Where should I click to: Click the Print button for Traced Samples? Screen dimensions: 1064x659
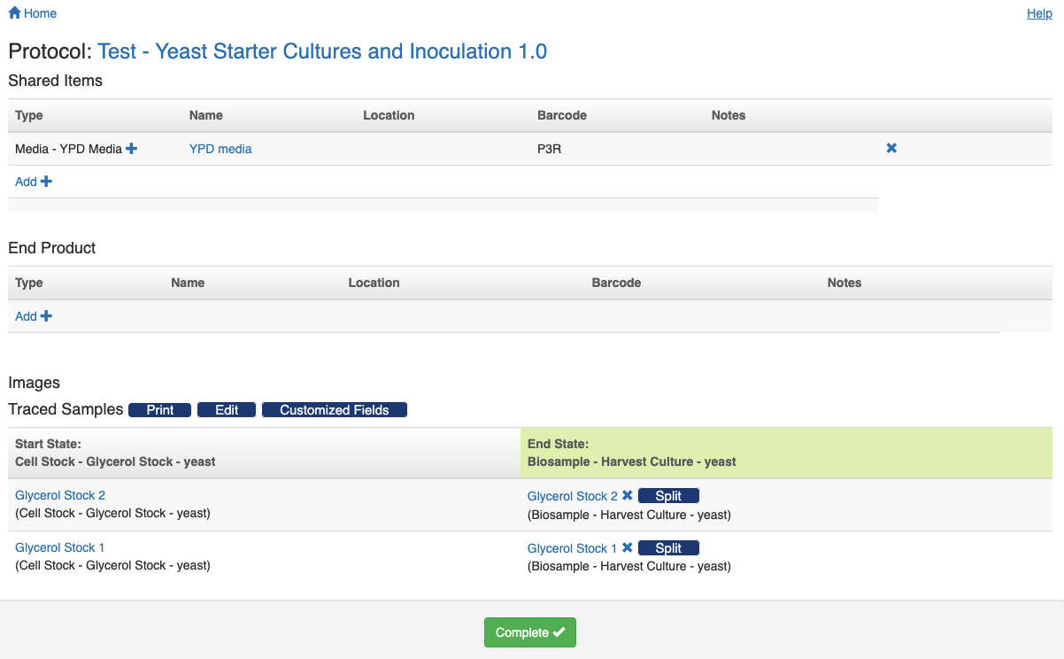160,410
